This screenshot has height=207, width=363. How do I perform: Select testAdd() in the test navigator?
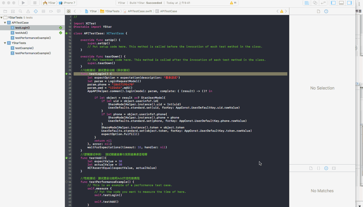(21, 33)
